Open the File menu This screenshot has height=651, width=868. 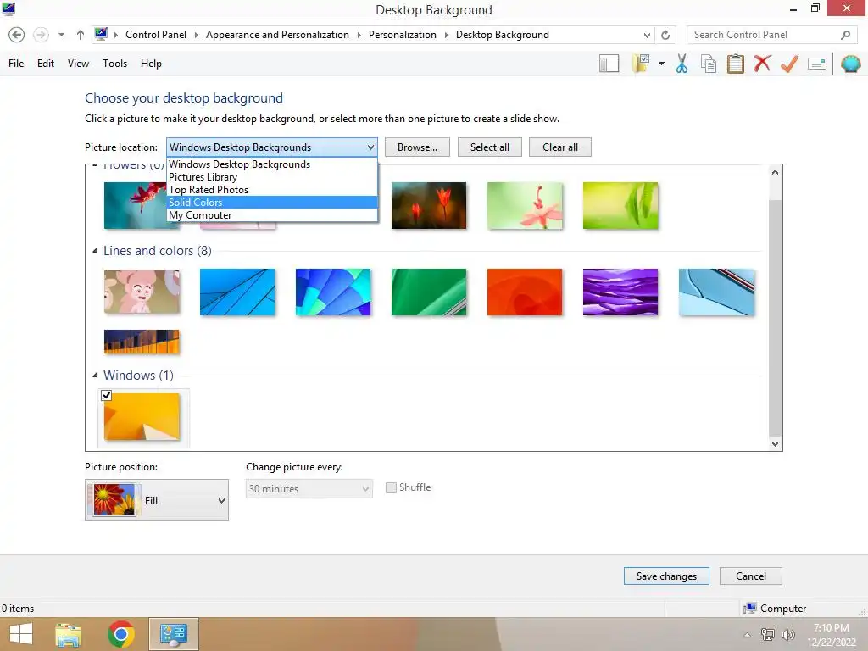tap(16, 64)
